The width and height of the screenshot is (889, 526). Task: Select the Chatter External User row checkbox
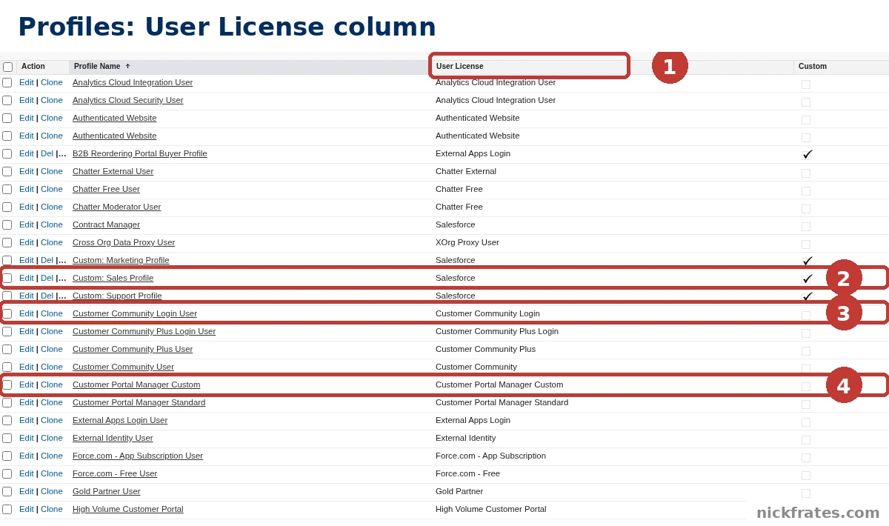point(7,172)
